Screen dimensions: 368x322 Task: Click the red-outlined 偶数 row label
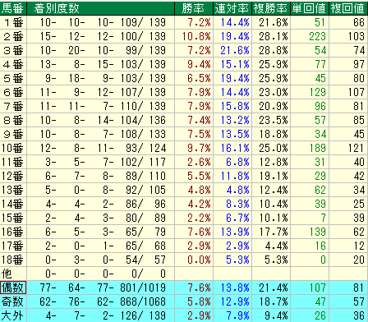pos(13,287)
